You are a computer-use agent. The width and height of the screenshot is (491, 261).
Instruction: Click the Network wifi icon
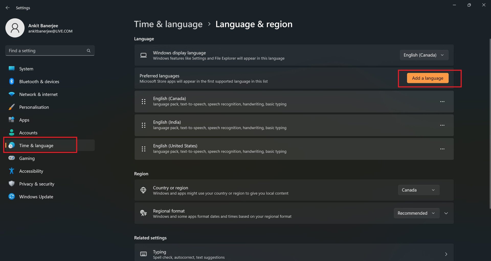12,94
